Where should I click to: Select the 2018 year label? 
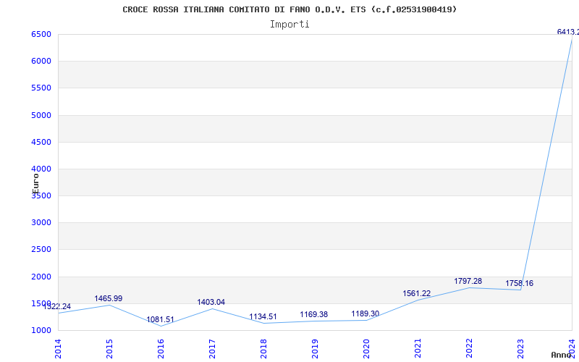[x=263, y=349]
